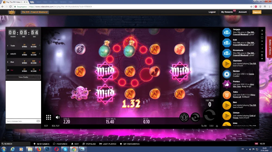This screenshot has height=152, width=272.
Task: Open MY FAVOURITES games
Action: (x=129, y=144)
